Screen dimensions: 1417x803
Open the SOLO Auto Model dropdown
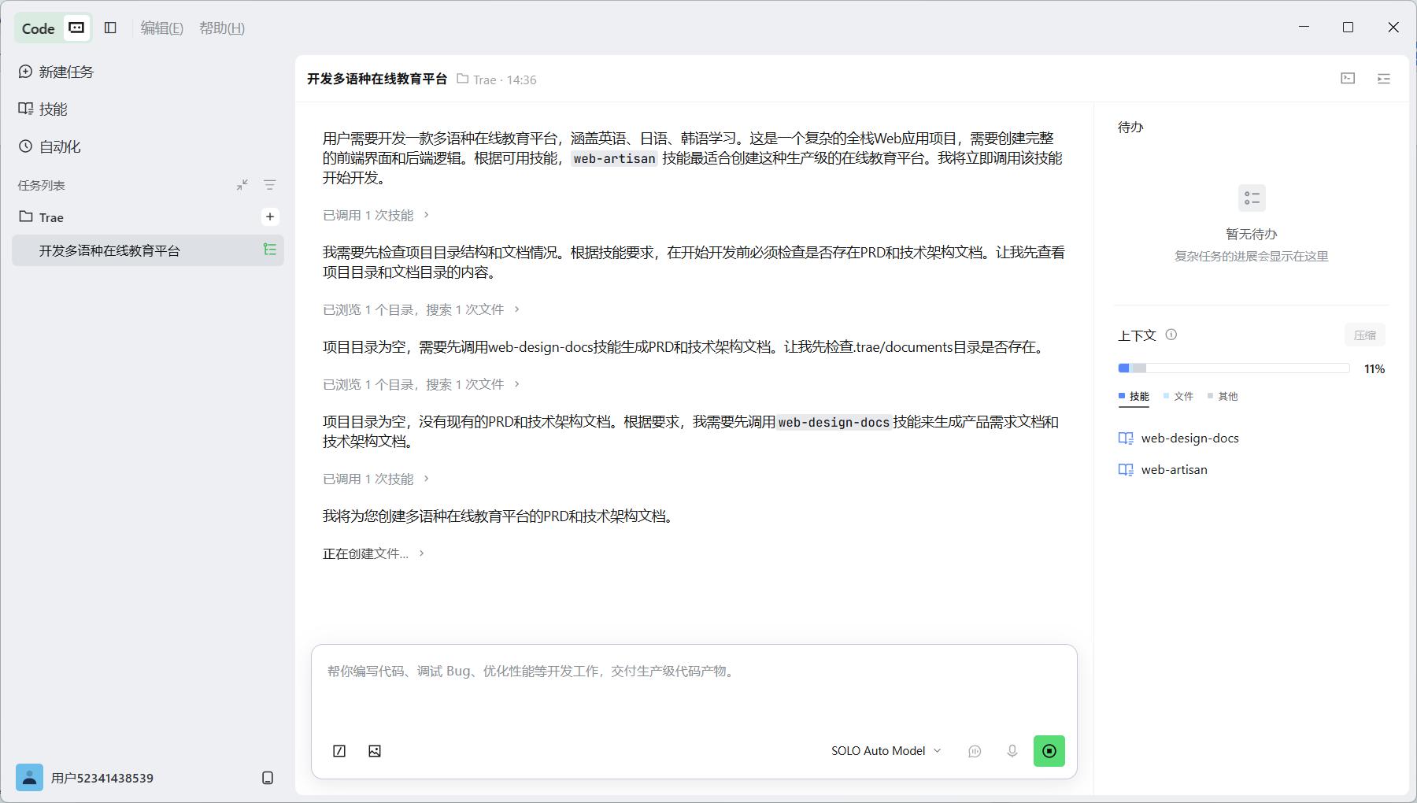tap(886, 751)
